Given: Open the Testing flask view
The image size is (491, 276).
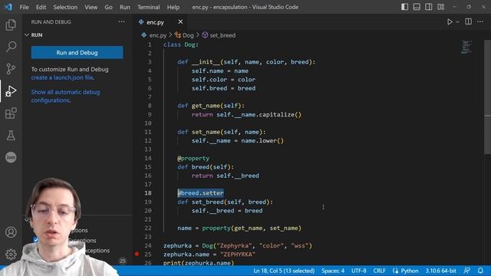Looking at the screenshot, I should coord(11,135).
